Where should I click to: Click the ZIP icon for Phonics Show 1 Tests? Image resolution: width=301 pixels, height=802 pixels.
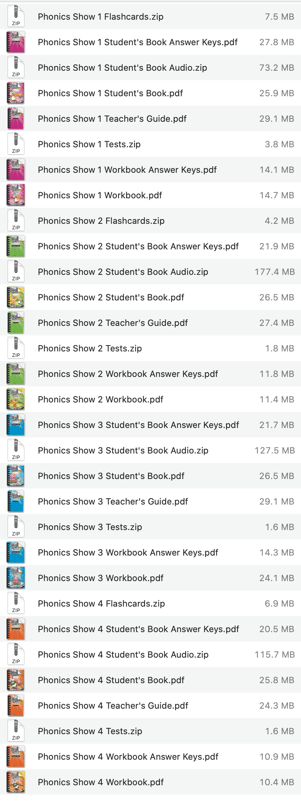[16, 144]
